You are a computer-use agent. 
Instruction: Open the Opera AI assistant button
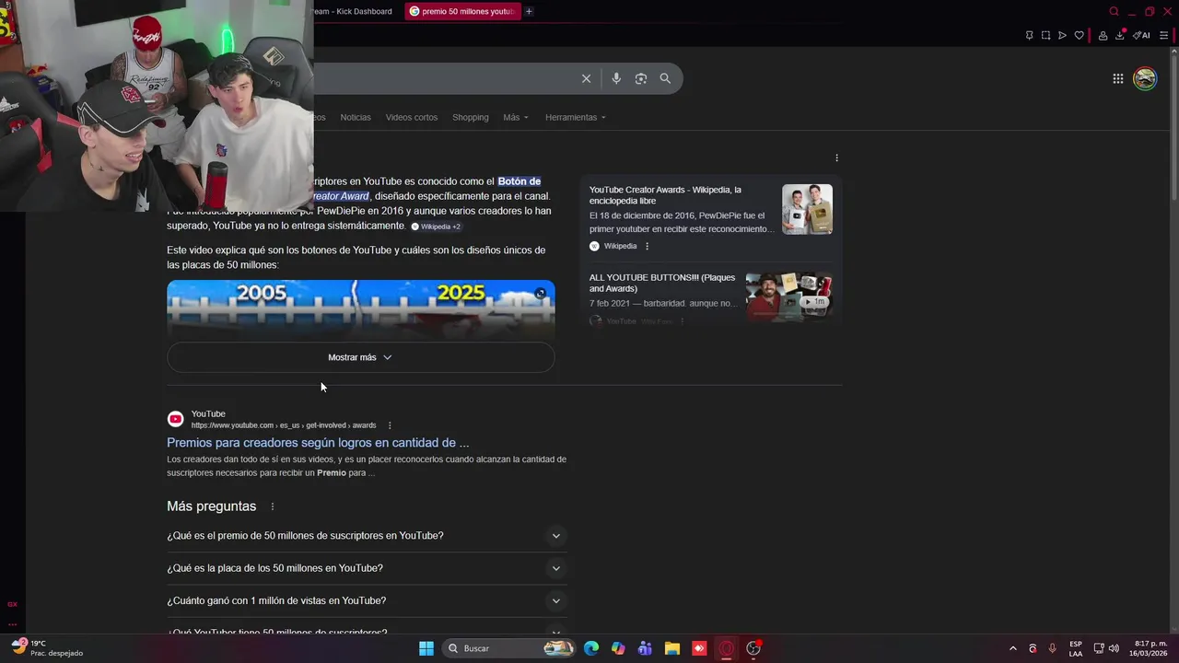[1141, 35]
